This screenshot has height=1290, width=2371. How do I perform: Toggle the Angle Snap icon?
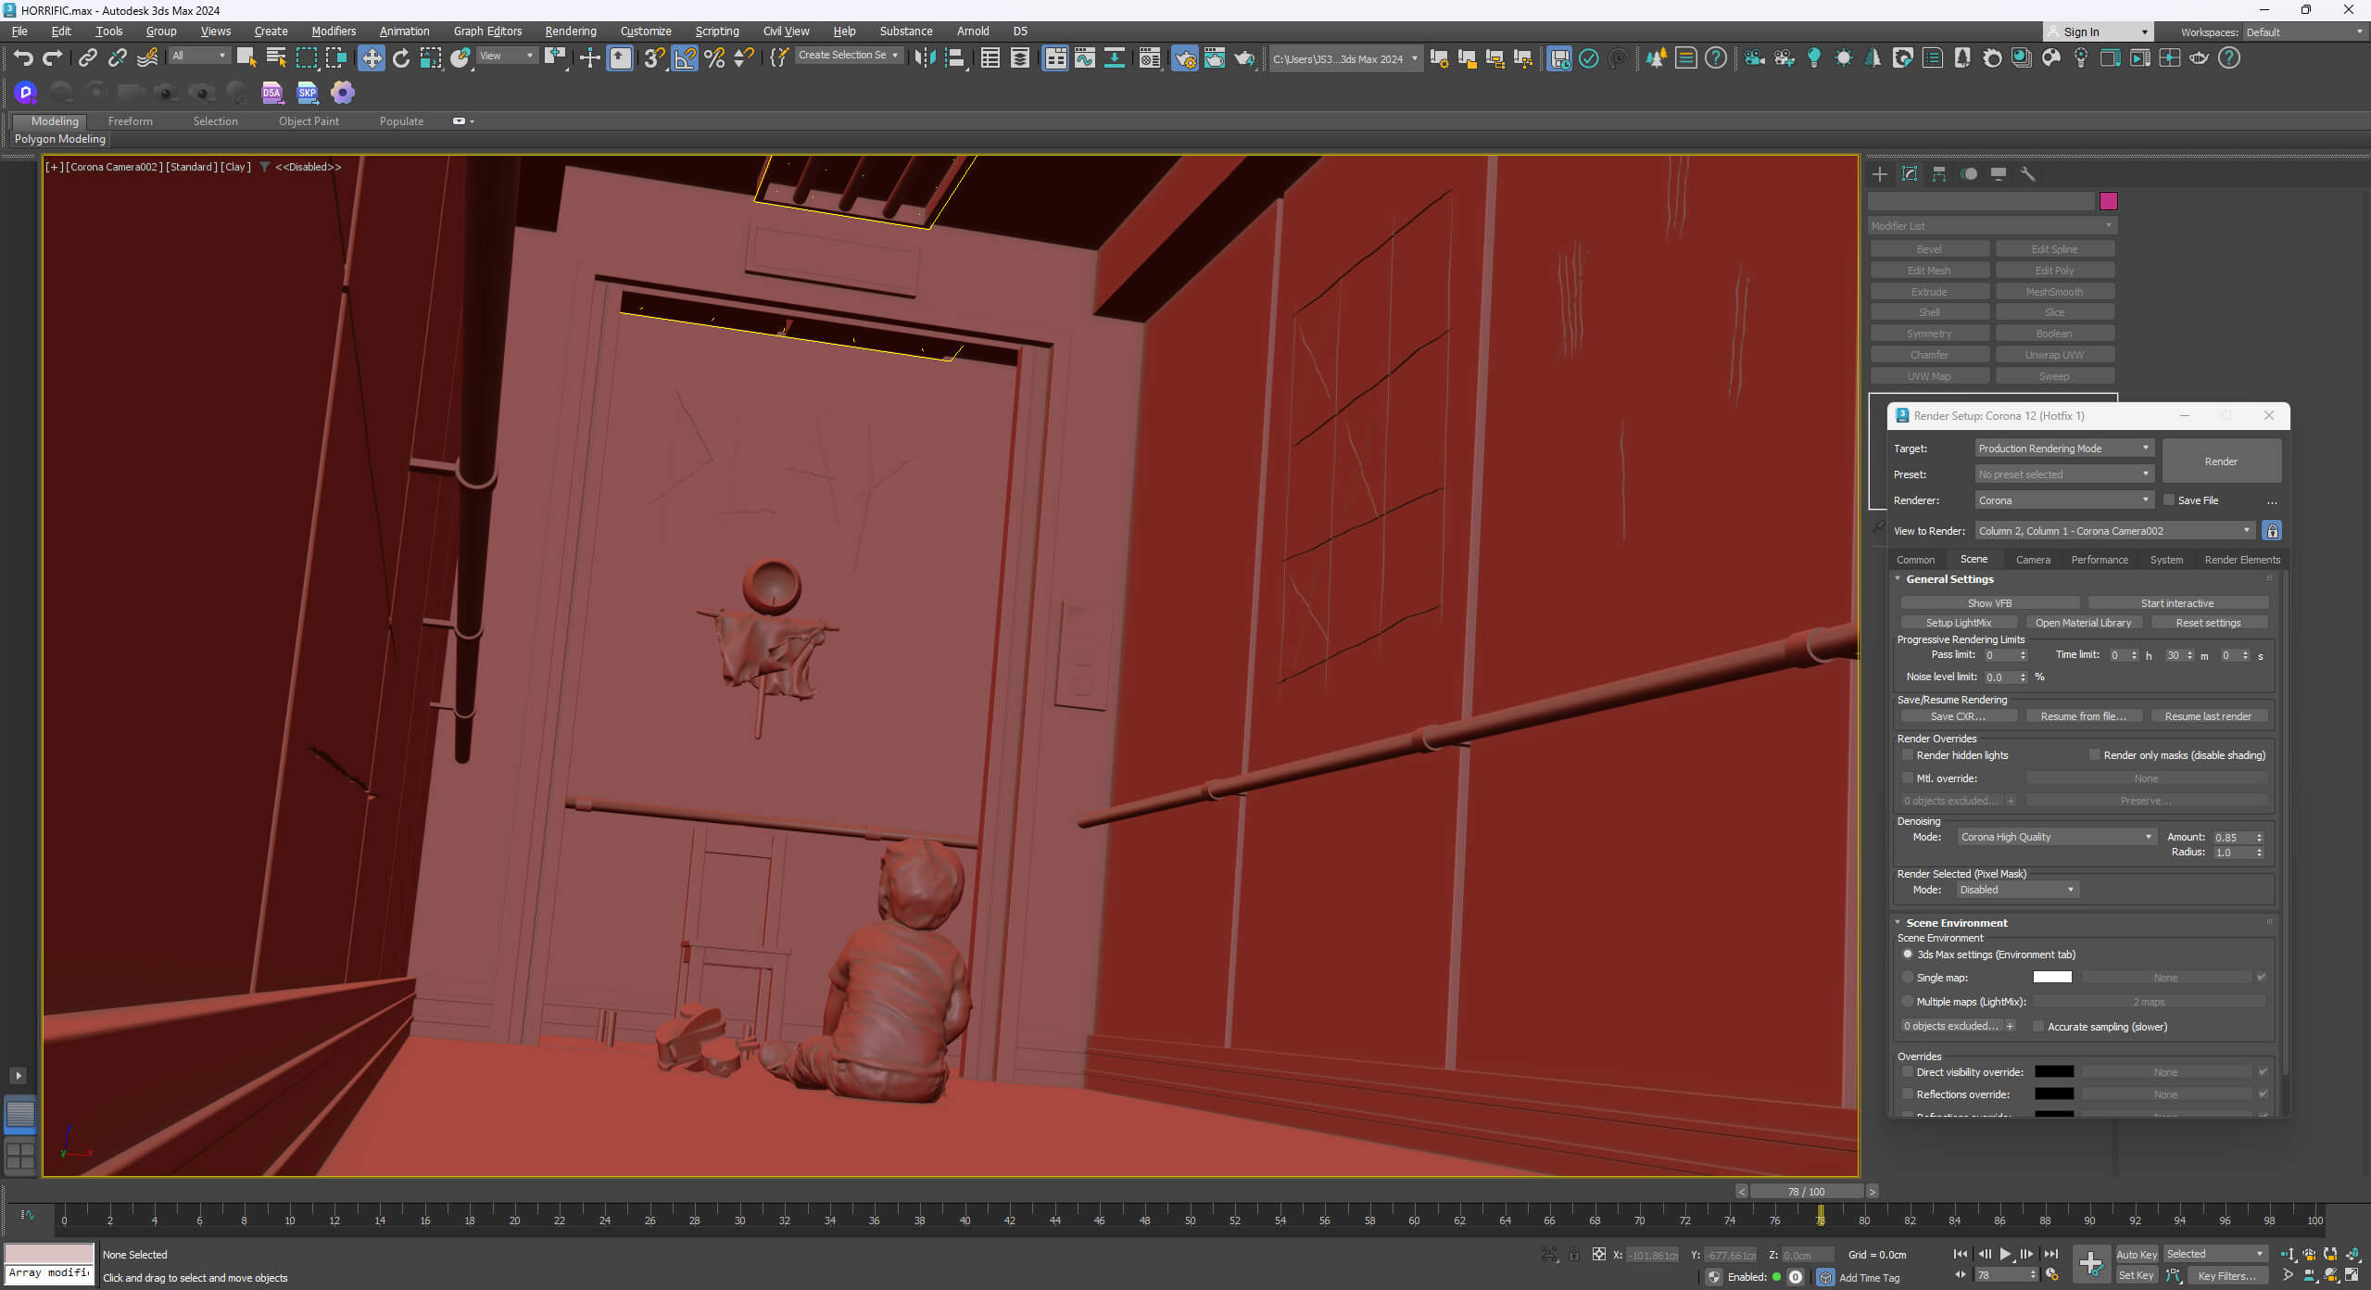click(x=685, y=58)
